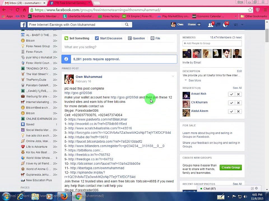Open notifications globe icon
Viewport: 269px width, 201px height.
coord(225,25)
